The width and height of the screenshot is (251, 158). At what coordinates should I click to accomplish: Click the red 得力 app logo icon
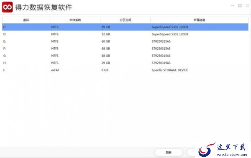pyautogui.click(x=7, y=7)
